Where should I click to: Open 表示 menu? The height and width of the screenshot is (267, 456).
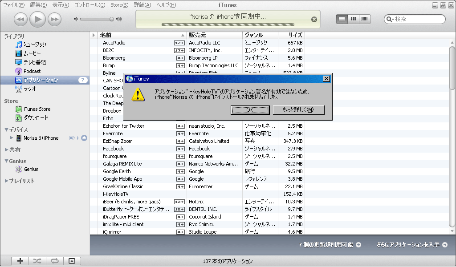point(61,5)
